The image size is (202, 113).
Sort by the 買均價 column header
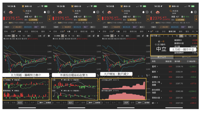[178, 61]
